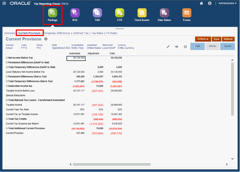Click the vertical scrollbar thumb
The image size is (240, 172).
[232, 89]
